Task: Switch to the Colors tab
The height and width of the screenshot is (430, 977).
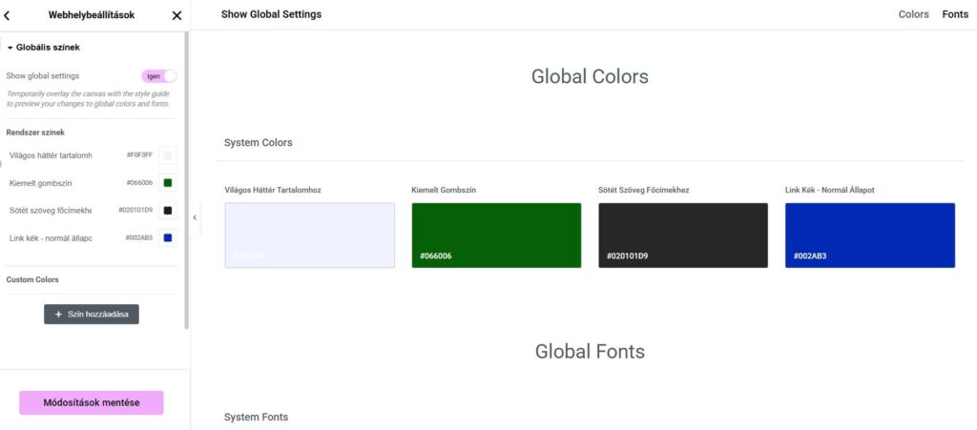Action: [913, 14]
